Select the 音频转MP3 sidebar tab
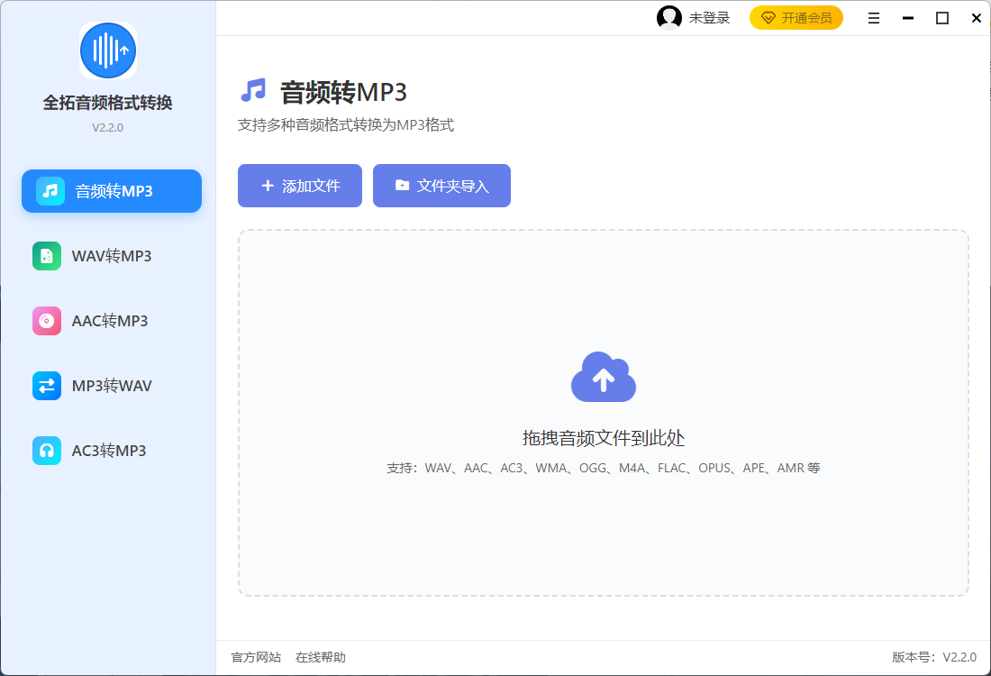This screenshot has width=991, height=676. [x=114, y=191]
